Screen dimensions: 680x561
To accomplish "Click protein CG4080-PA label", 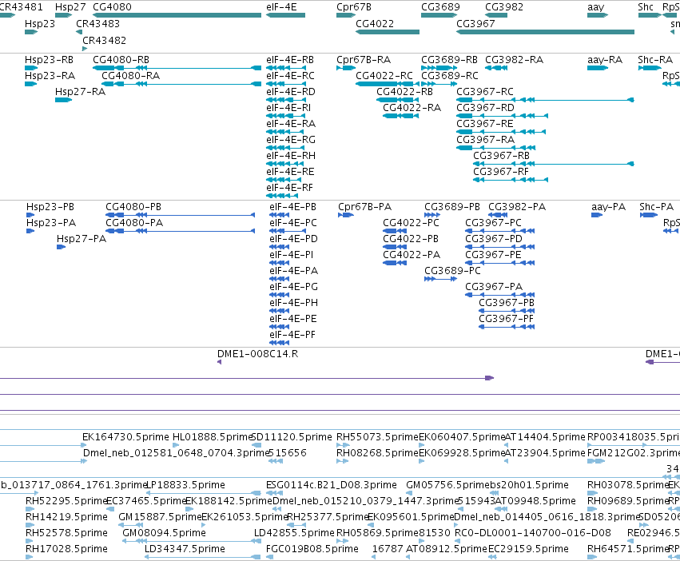I will tap(134, 223).
